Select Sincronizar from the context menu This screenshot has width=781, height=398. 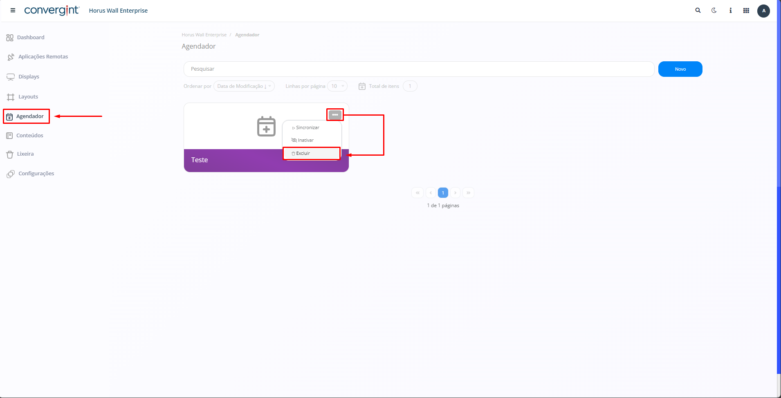(307, 128)
